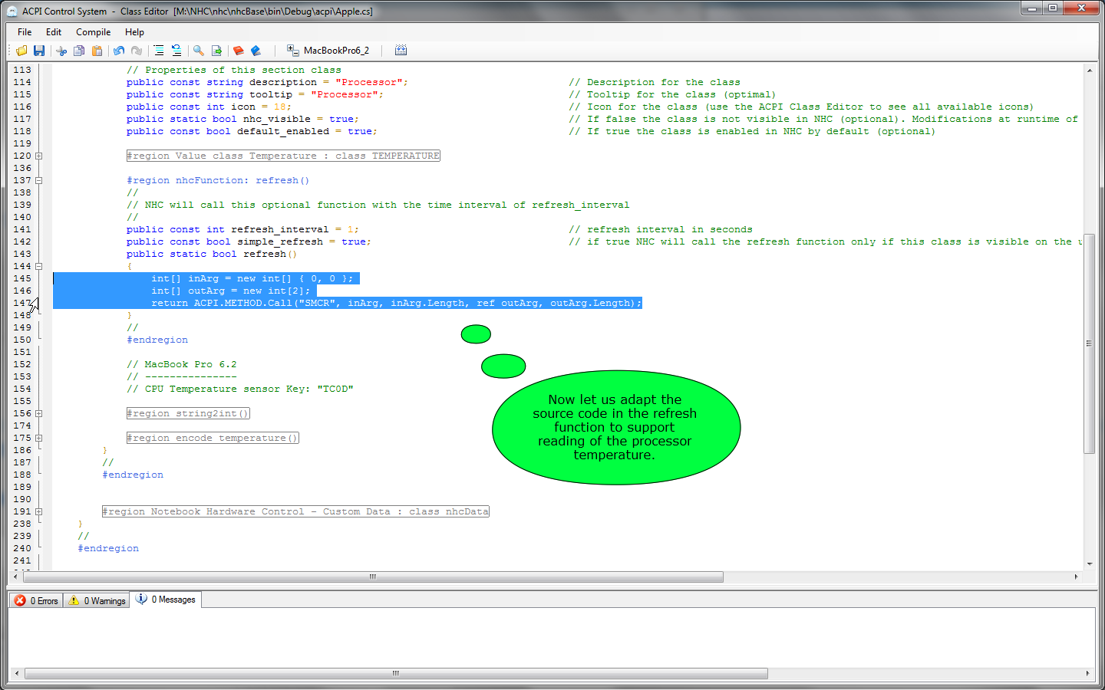Collapse the nhcFunction refresh() region at line 137
1105x690 pixels.
tap(38, 181)
